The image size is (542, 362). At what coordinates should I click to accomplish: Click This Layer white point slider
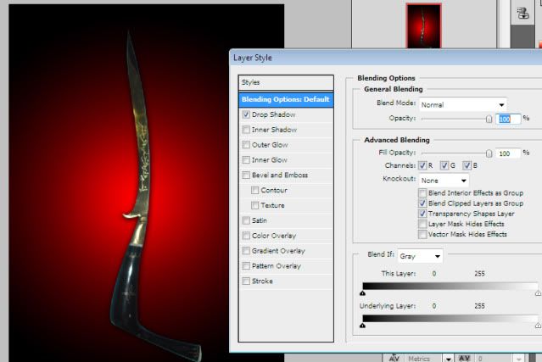tap(539, 293)
